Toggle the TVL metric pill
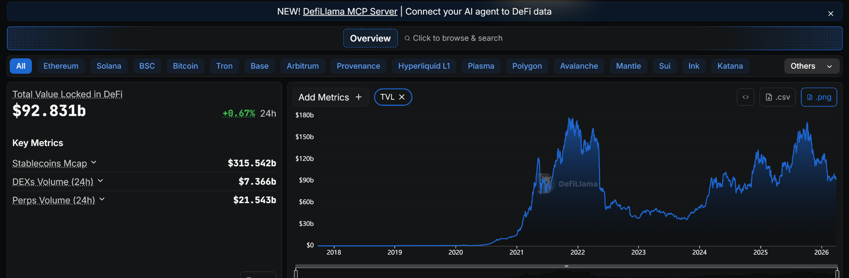The width and height of the screenshot is (849, 278). (x=387, y=97)
